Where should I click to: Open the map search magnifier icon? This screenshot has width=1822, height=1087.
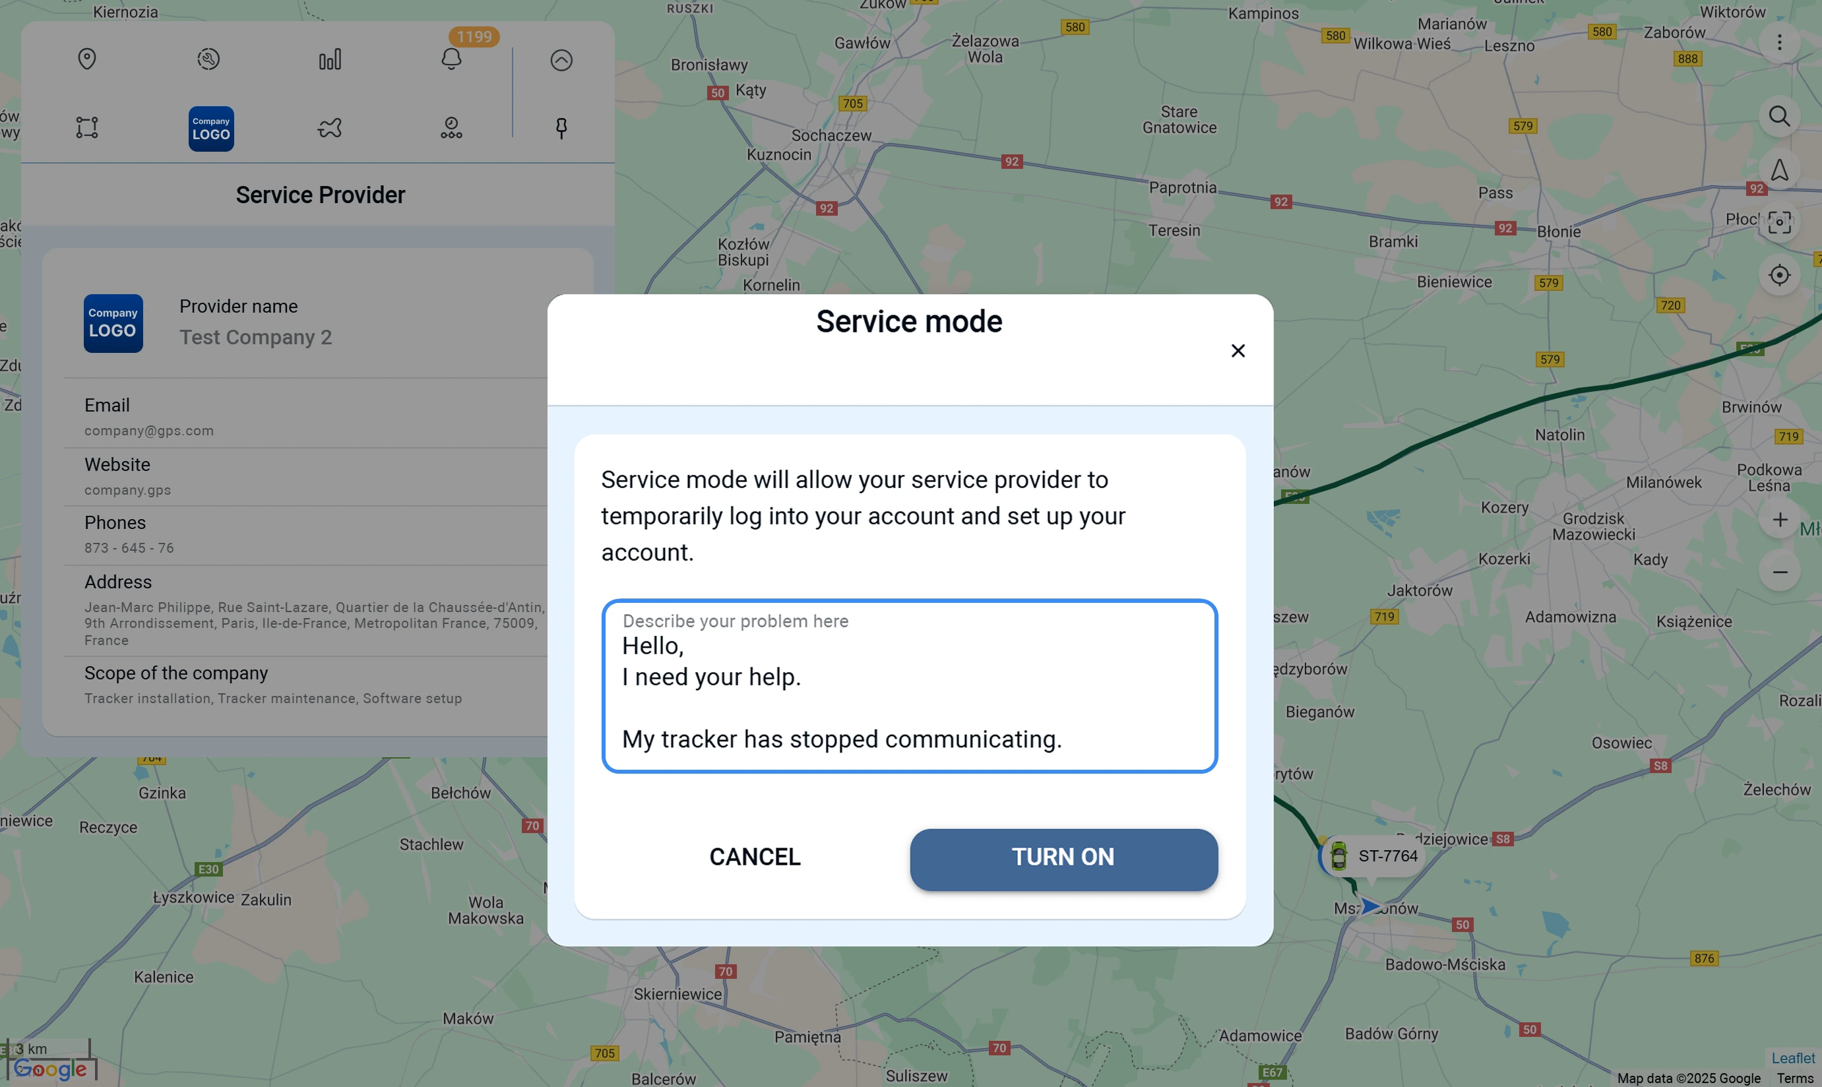click(x=1778, y=117)
